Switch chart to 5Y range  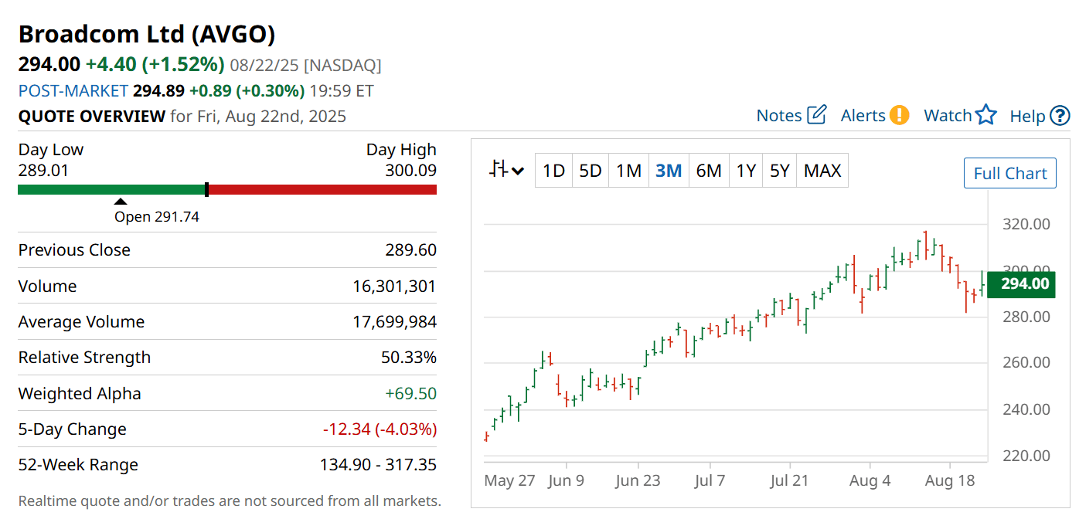click(x=780, y=171)
